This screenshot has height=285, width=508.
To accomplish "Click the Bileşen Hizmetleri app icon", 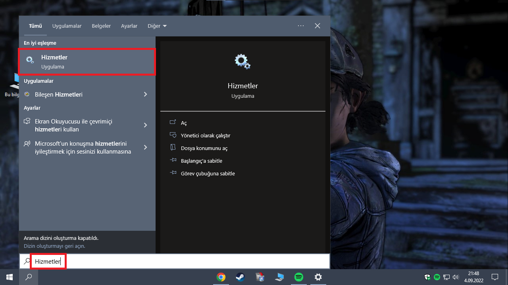I will pos(27,94).
